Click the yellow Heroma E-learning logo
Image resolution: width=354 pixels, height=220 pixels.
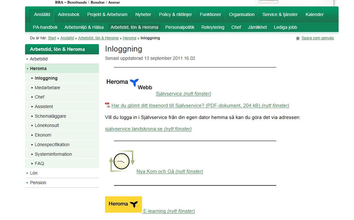point(123,205)
